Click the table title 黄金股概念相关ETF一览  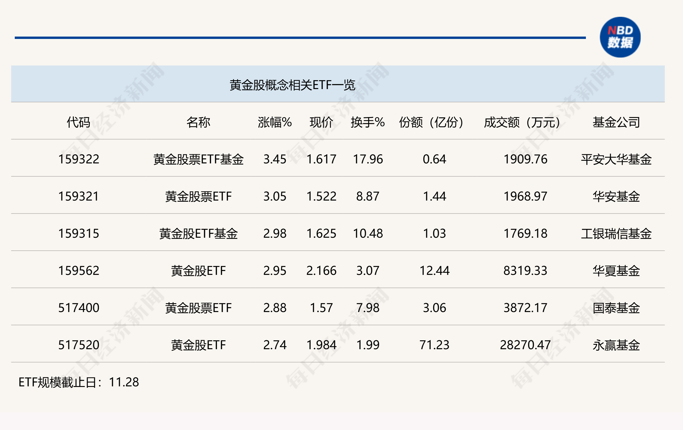pyautogui.click(x=292, y=85)
